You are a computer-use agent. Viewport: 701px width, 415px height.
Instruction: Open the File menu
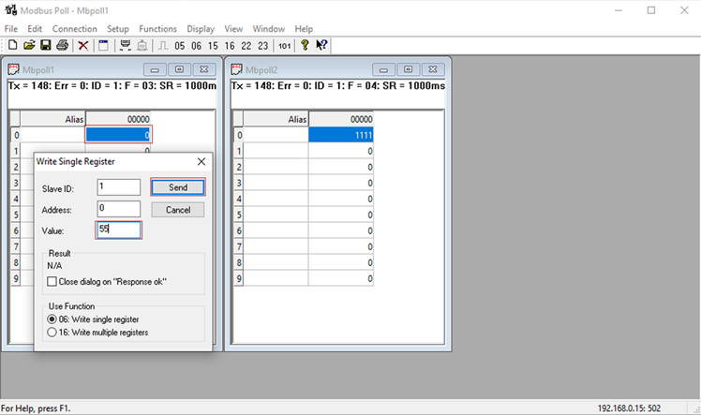pyautogui.click(x=11, y=29)
